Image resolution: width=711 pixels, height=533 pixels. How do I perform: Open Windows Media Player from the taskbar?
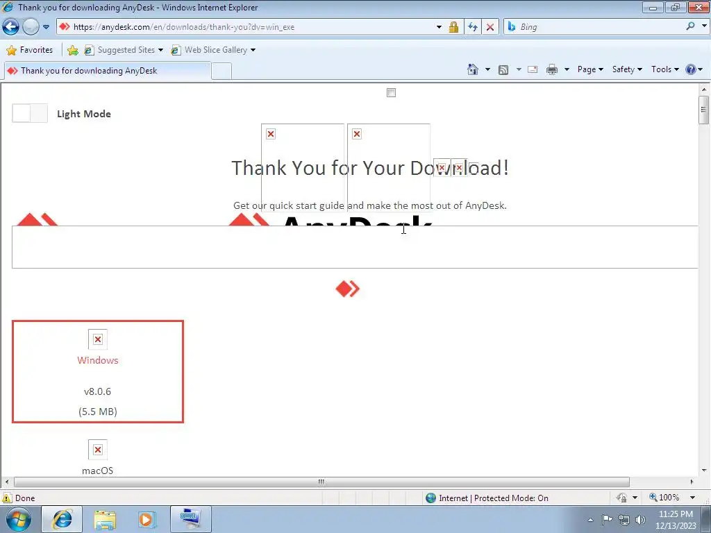(147, 519)
